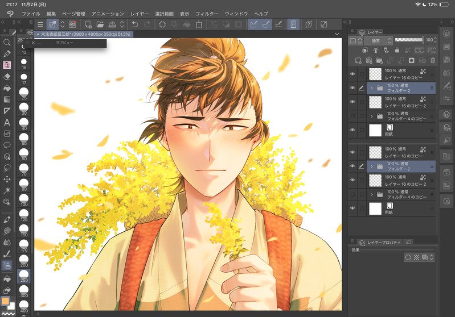Click the orange main color swatch
The image size is (455, 317).
(5, 301)
